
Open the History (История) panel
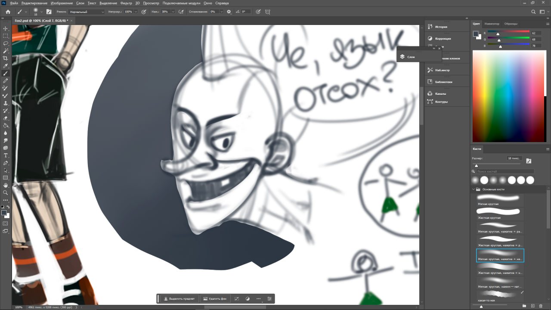pyautogui.click(x=441, y=27)
